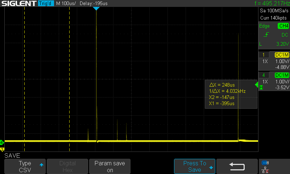This screenshot has height=174, width=290.
Task: Click the frequency counter f = 495.217Hz
Action: click(272, 3)
